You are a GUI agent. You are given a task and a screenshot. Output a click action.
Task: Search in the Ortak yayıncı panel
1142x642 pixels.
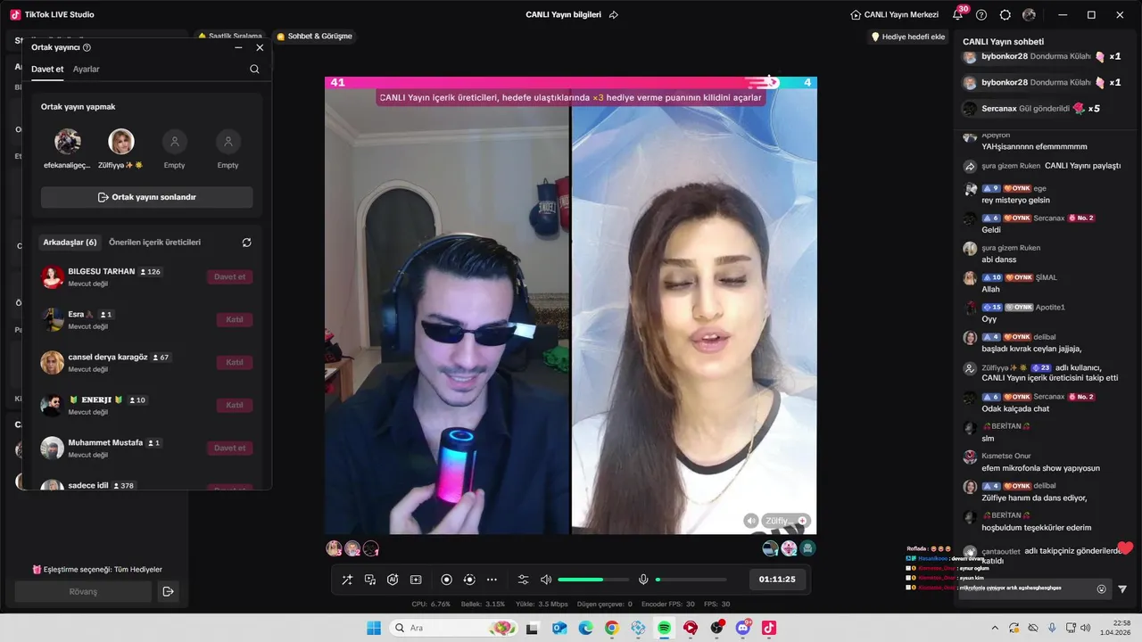click(x=254, y=70)
